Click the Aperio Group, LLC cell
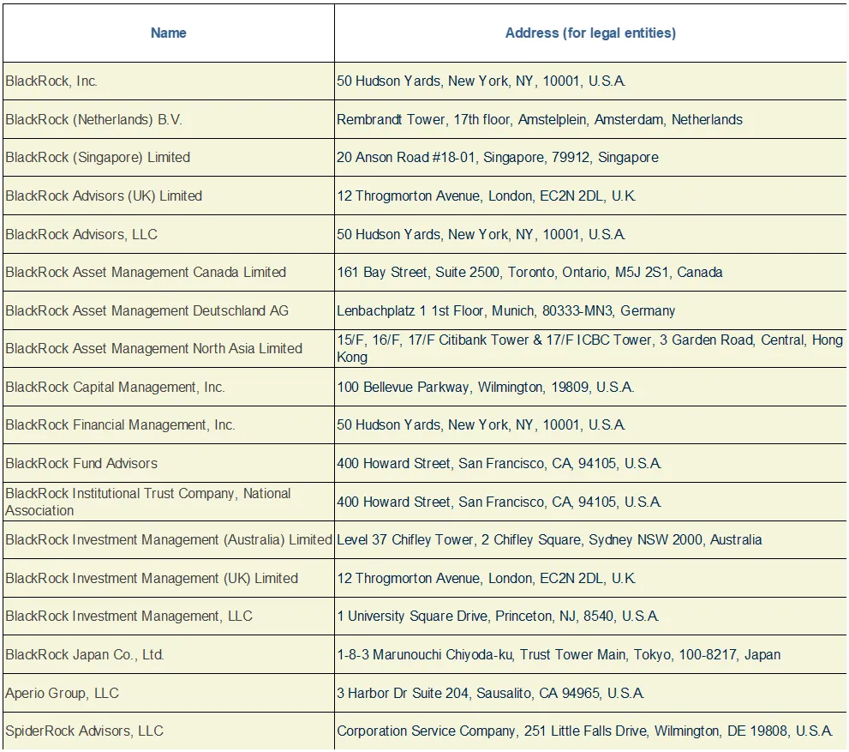This screenshot has width=849, height=752. click(x=169, y=693)
